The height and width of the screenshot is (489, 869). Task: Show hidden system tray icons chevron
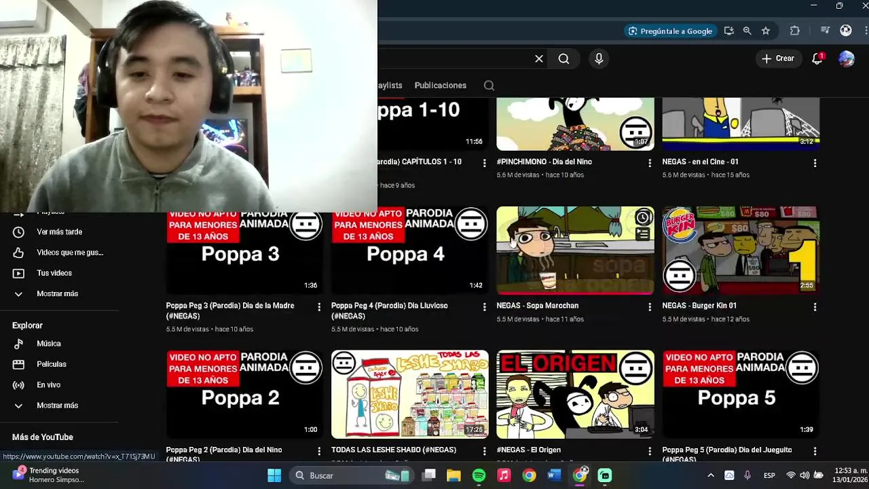pos(710,475)
